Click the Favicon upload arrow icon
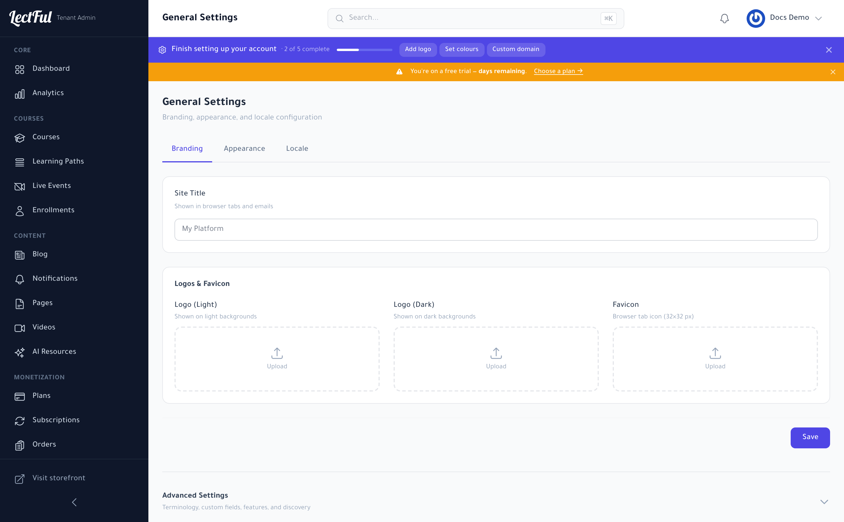Screen dimensions: 844x522 tap(715, 353)
